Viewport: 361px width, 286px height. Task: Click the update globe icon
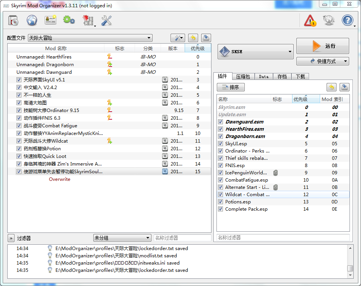328,20
